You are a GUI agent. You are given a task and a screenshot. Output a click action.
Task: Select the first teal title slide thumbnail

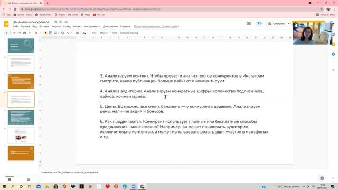click(21, 45)
